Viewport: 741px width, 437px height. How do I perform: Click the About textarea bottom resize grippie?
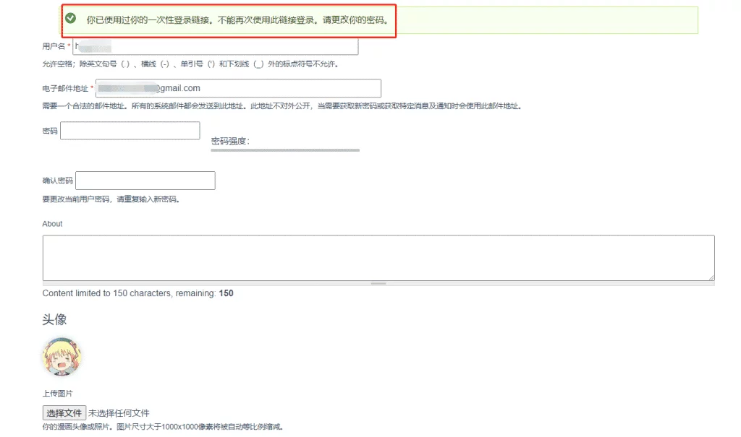378,283
